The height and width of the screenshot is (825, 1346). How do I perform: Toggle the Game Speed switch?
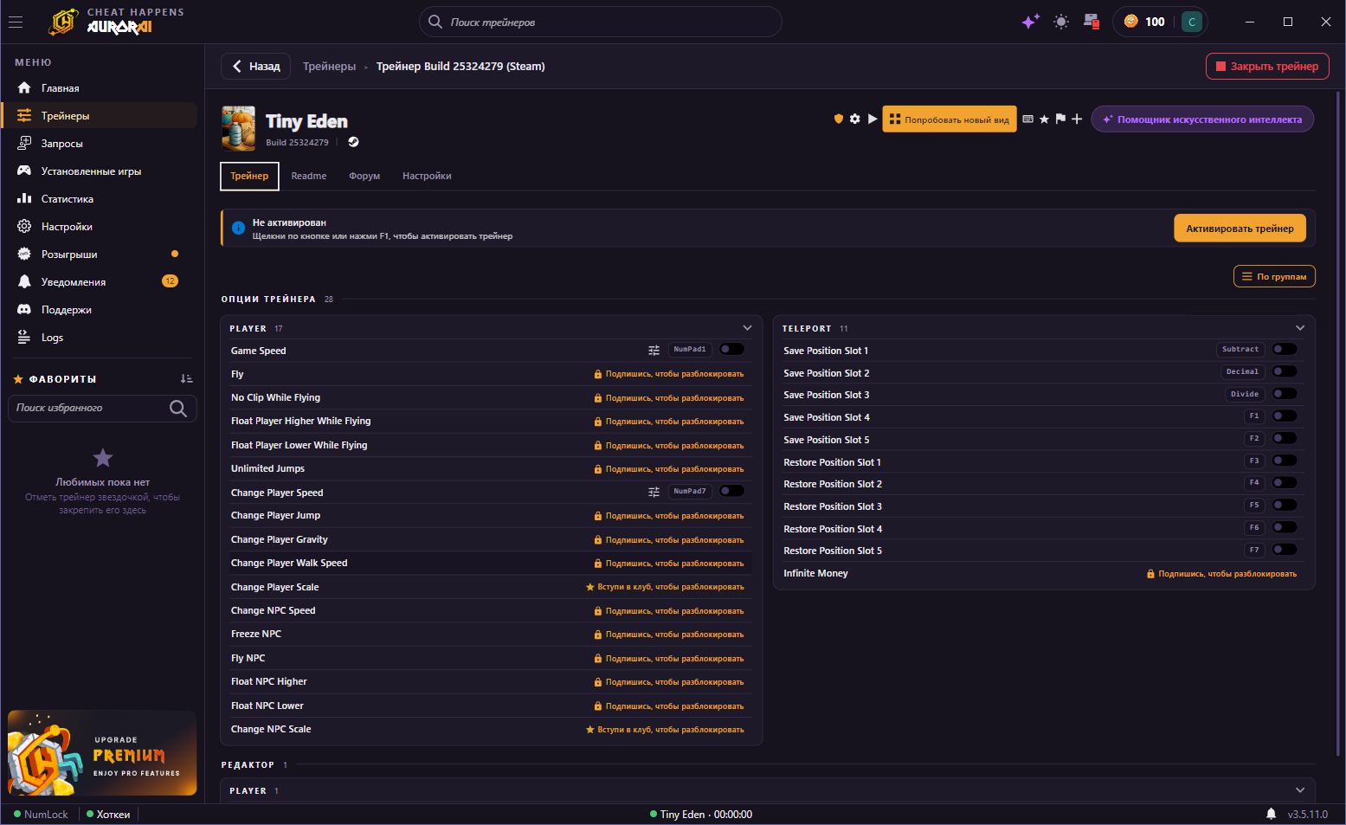[731, 350]
